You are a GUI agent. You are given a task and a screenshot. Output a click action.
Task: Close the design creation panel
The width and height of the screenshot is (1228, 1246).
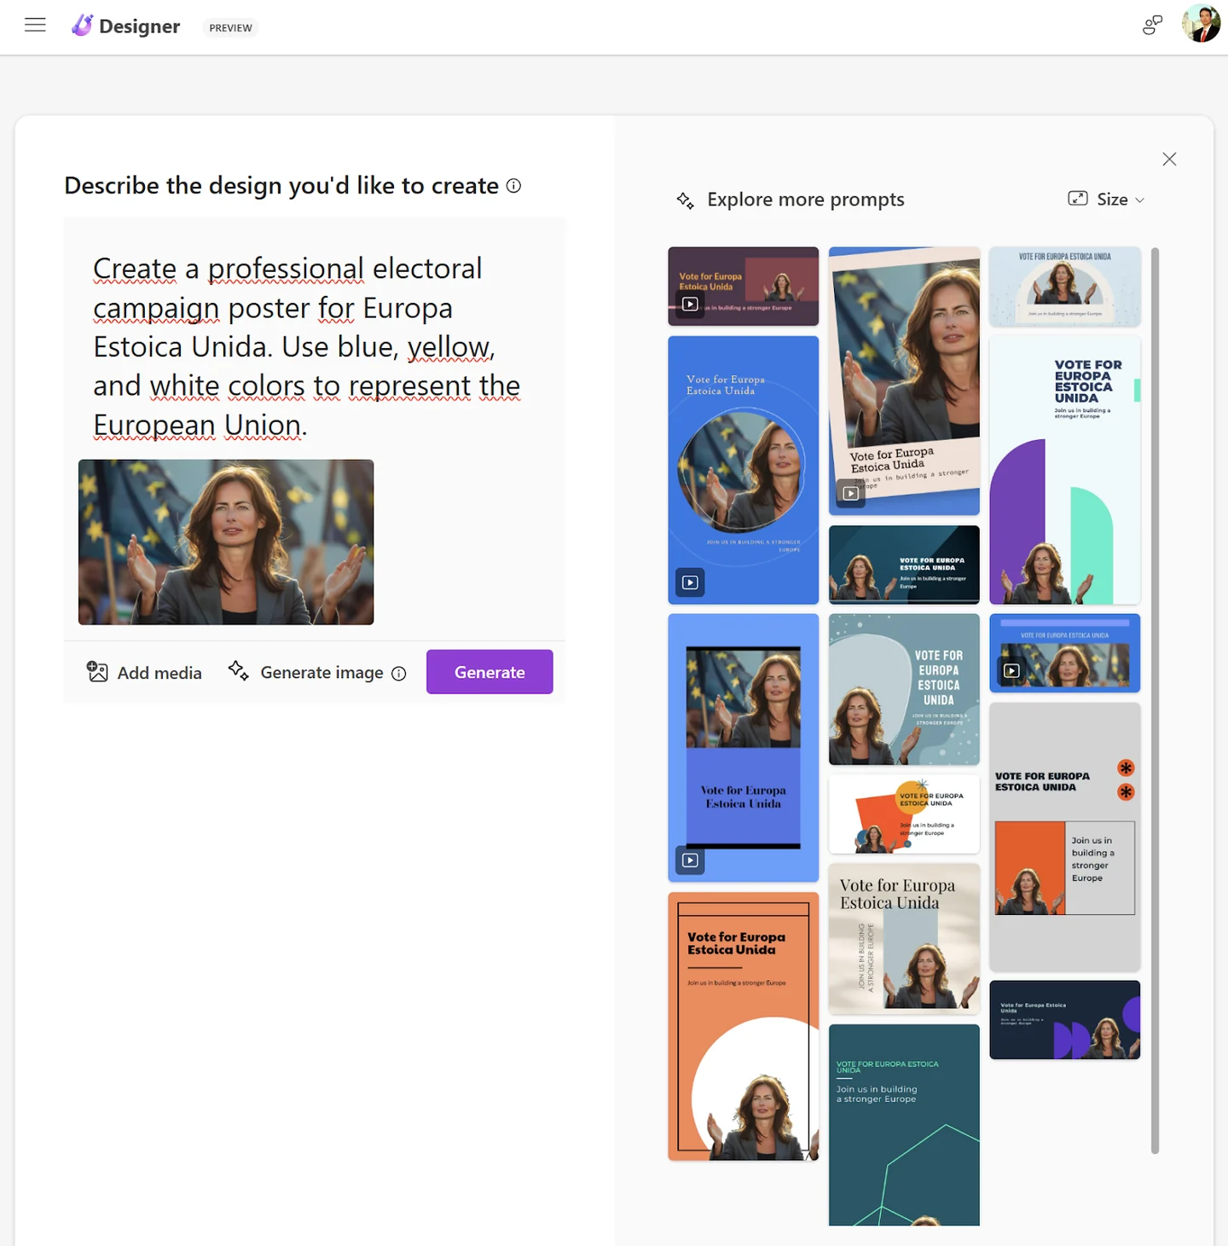point(1169,159)
